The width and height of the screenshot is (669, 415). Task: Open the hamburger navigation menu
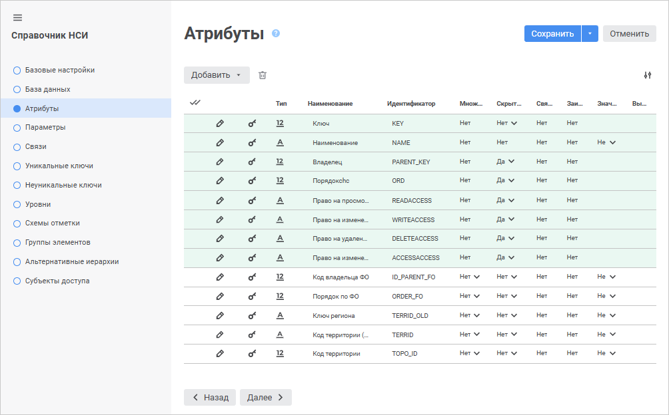click(x=17, y=17)
